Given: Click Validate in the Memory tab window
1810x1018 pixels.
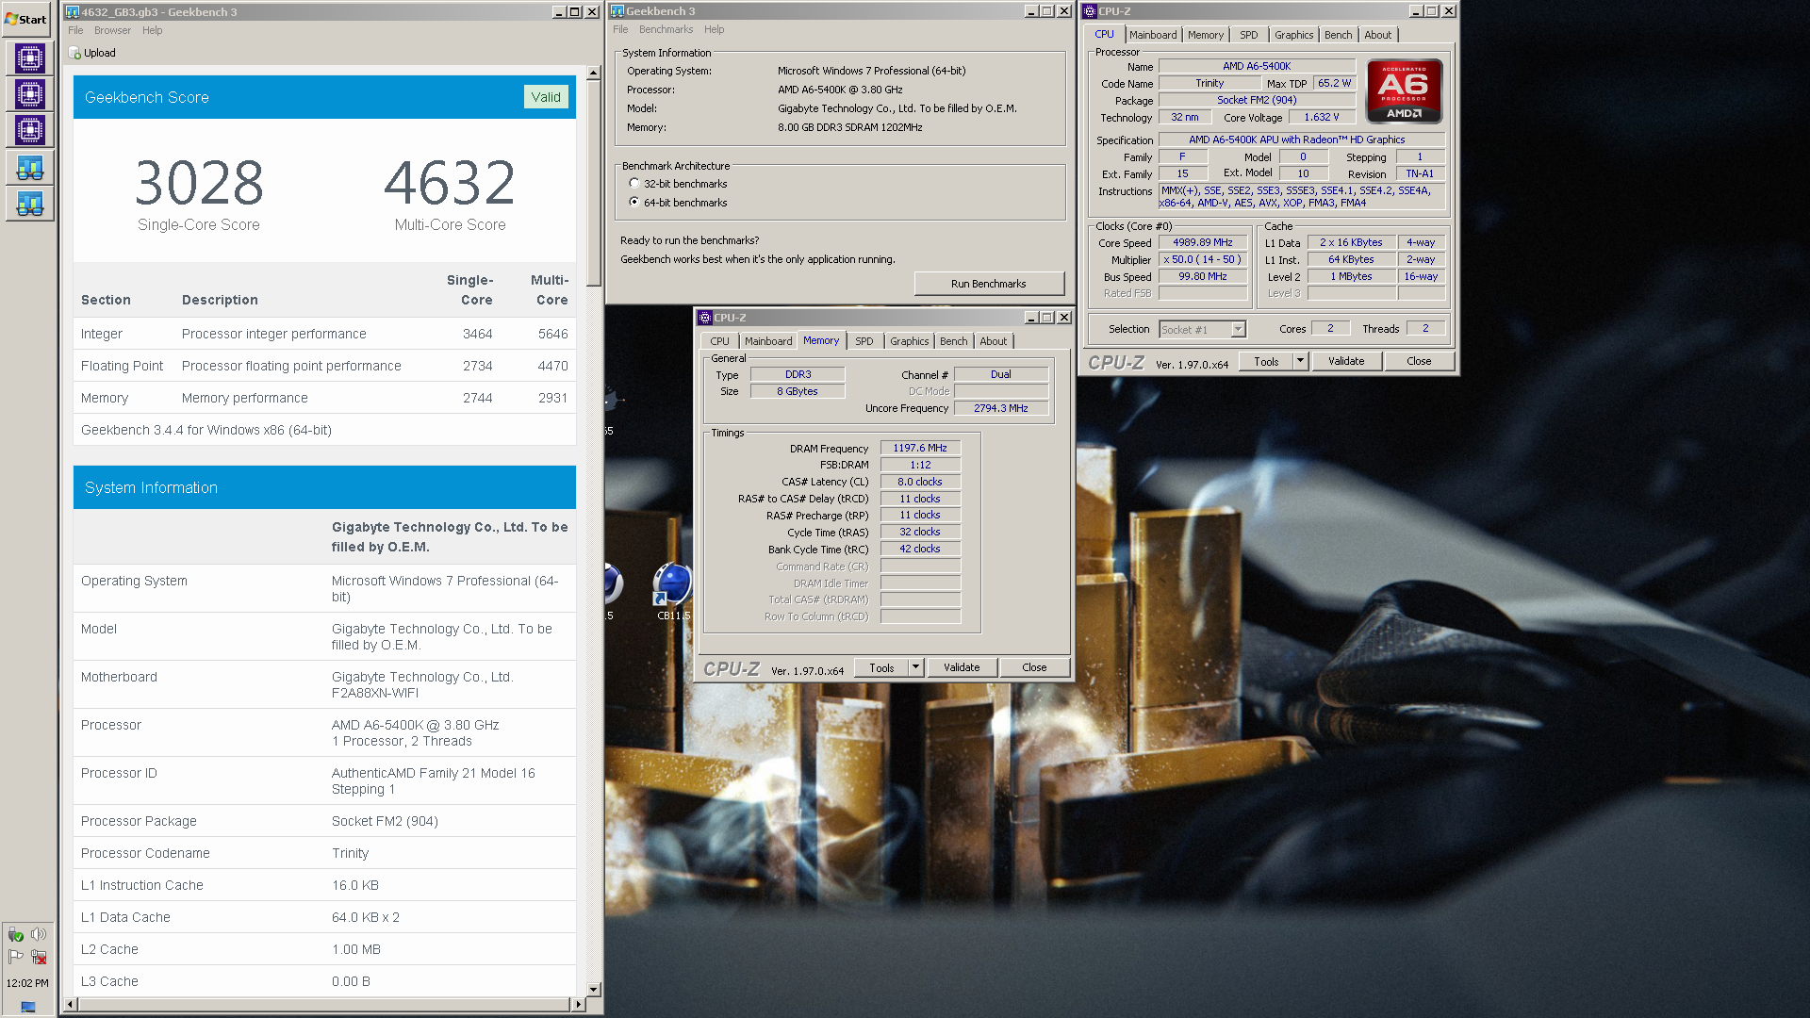Looking at the screenshot, I should [962, 667].
